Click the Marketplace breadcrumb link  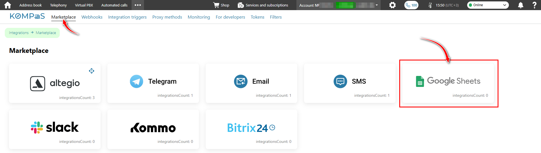pyautogui.click(x=46, y=33)
